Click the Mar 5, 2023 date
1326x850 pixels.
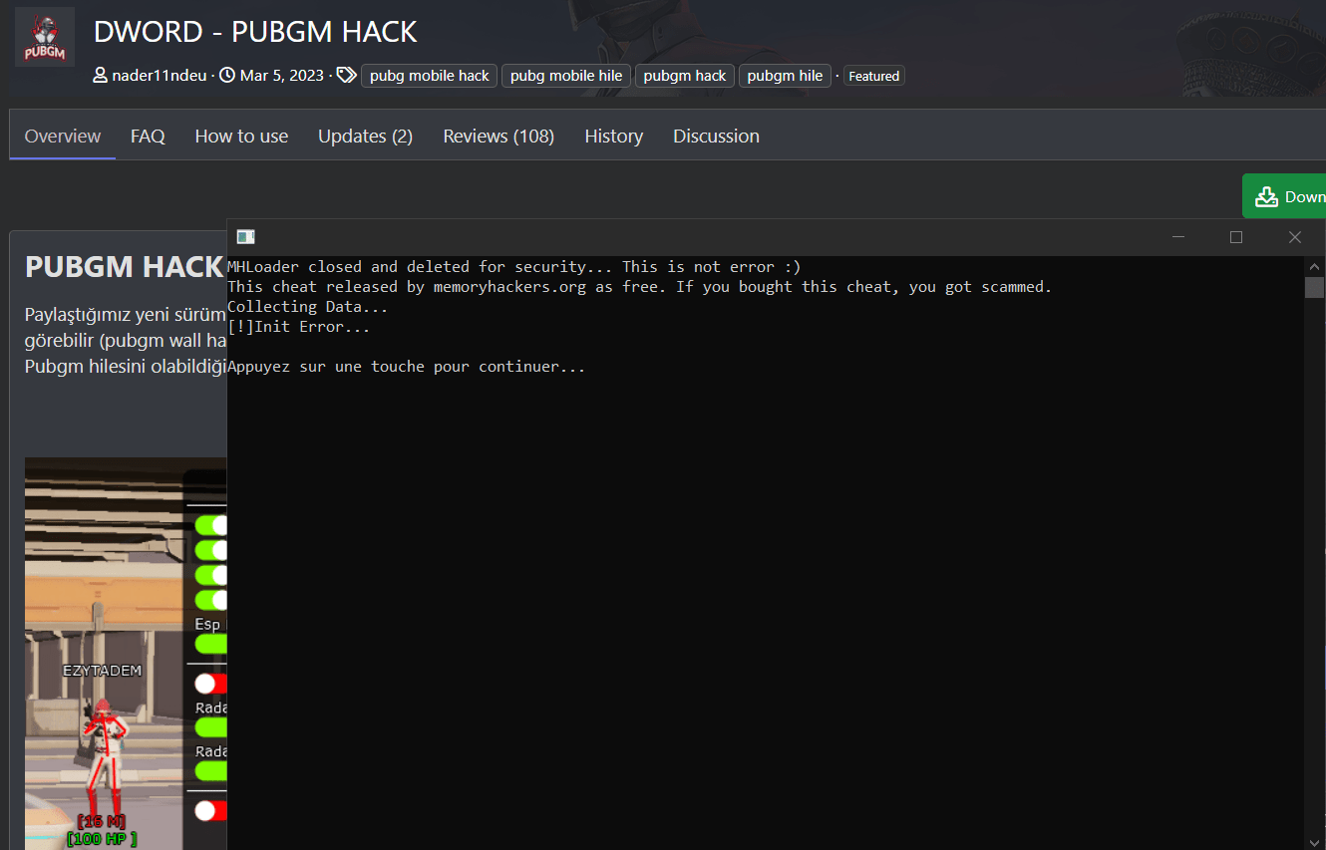tap(281, 76)
